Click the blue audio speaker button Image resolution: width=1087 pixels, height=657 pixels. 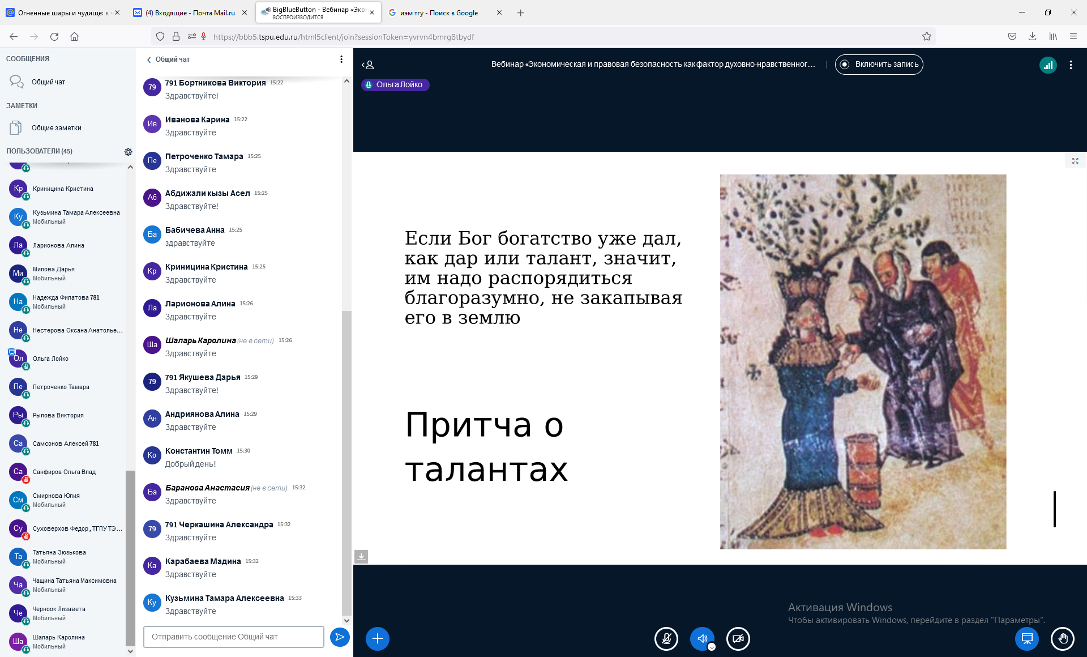click(x=702, y=639)
